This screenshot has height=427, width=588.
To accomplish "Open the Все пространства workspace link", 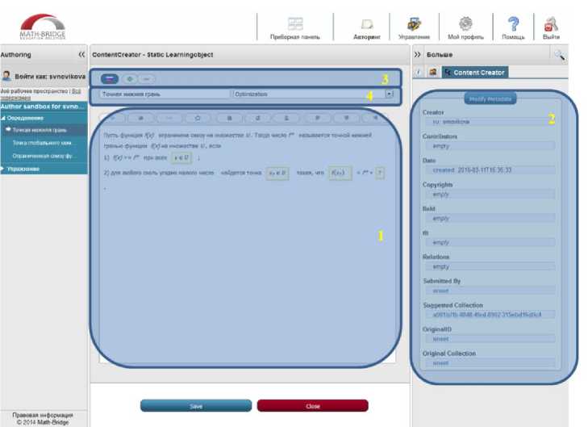I will point(77,91).
